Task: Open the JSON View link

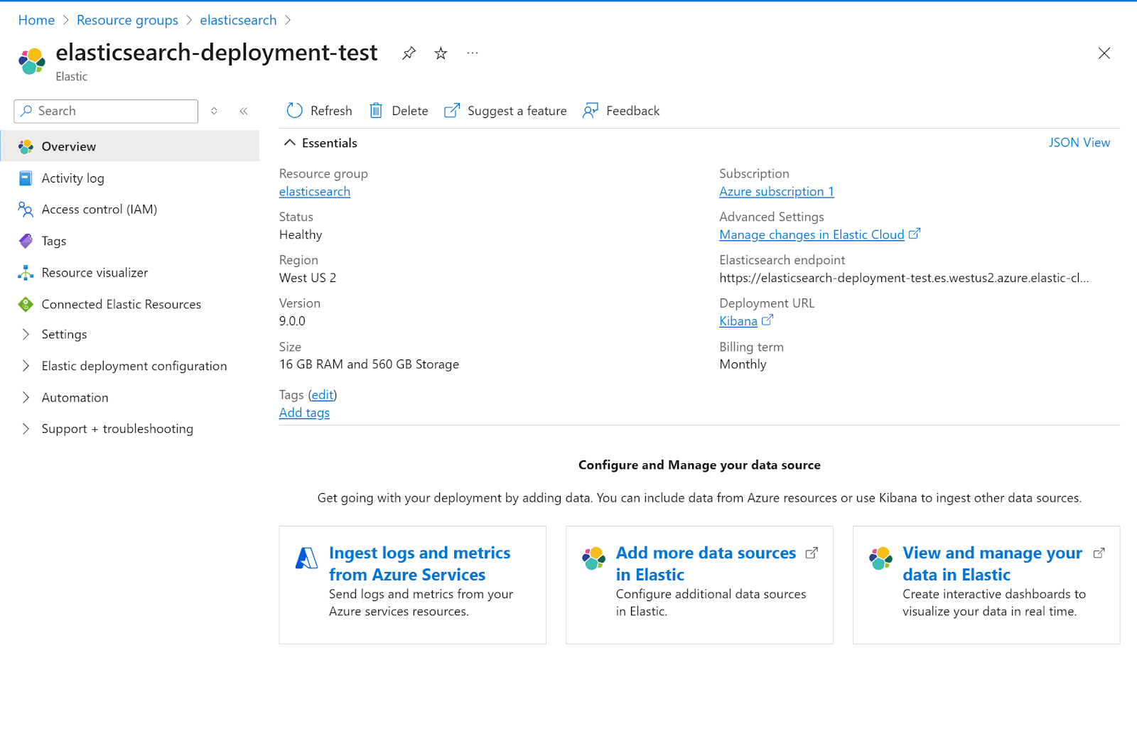Action: pos(1079,142)
